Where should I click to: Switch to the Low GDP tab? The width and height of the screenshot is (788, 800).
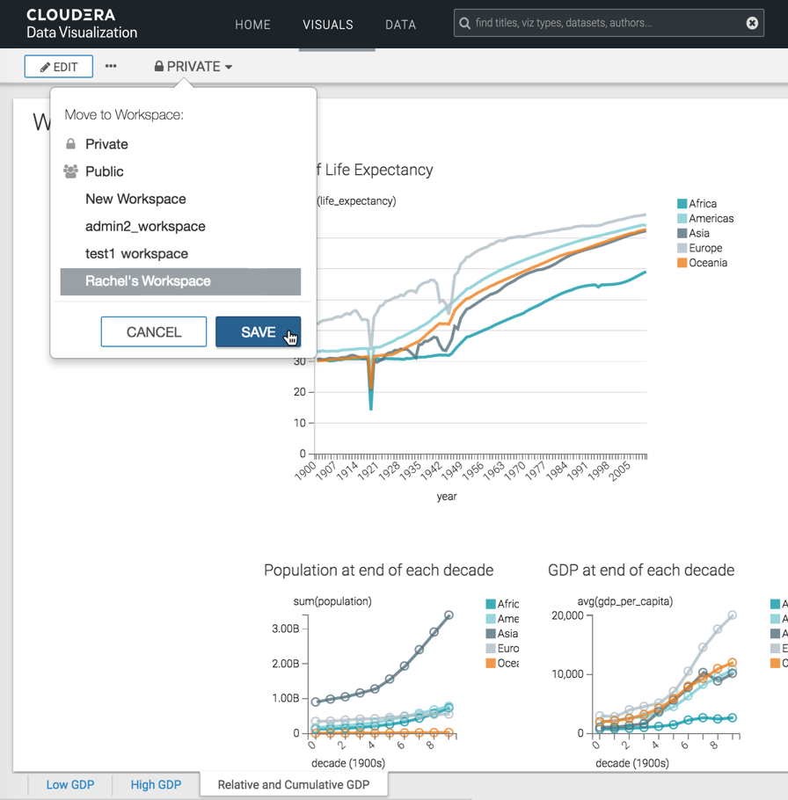point(70,784)
